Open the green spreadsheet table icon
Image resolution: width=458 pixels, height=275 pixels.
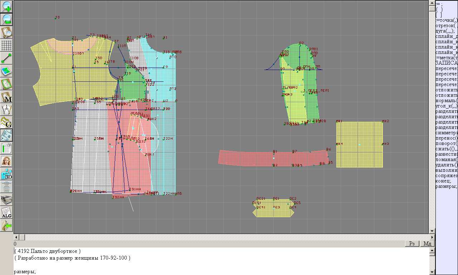click(x=7, y=148)
